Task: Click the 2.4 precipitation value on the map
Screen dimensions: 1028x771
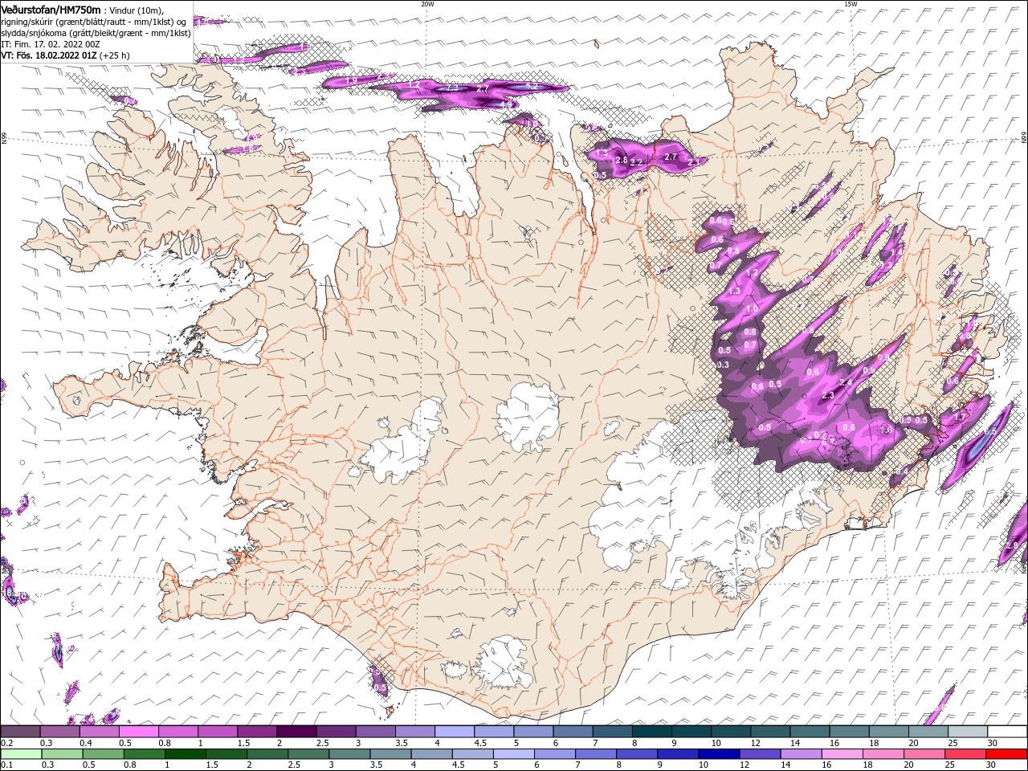Action: pos(845,381)
